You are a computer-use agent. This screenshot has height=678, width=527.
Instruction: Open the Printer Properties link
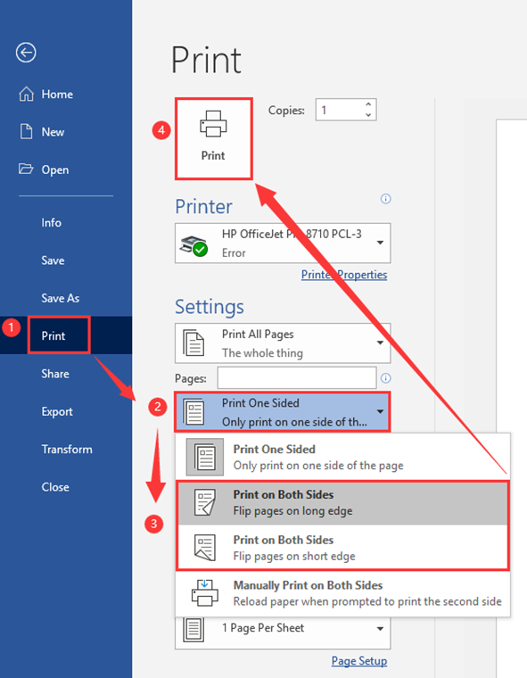344,275
